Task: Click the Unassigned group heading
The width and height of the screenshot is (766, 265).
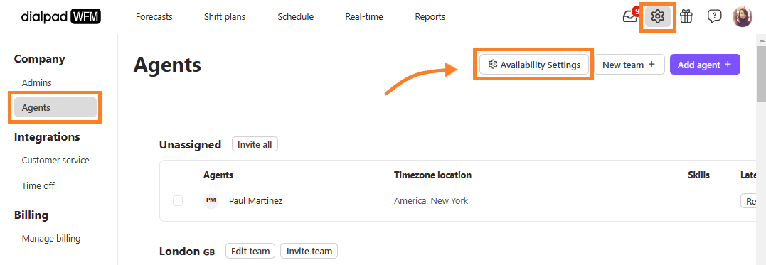Action: tap(190, 144)
